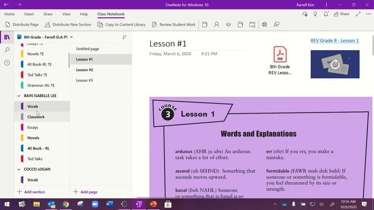Click the manage notebooks icon
The height and width of the screenshot is (210, 374).
coord(240,24)
